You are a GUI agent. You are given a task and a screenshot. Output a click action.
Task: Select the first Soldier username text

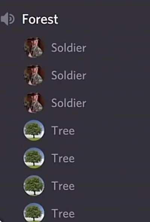tap(69, 48)
